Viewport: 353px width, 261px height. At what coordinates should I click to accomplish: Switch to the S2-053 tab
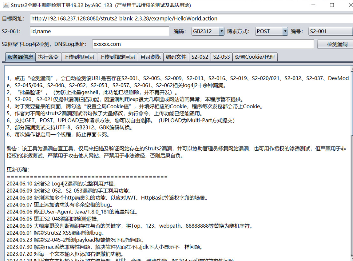(x=221, y=57)
